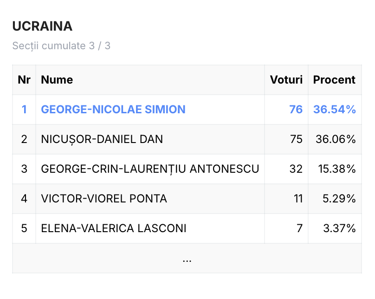Select the George-Nicolae Simion name
The width and height of the screenshot is (375, 299).
point(113,109)
